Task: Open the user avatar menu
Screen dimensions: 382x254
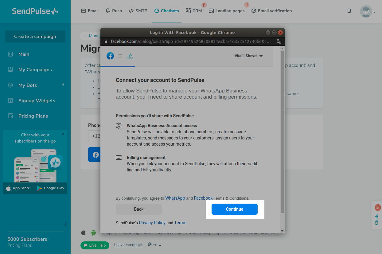Action: click(x=368, y=11)
